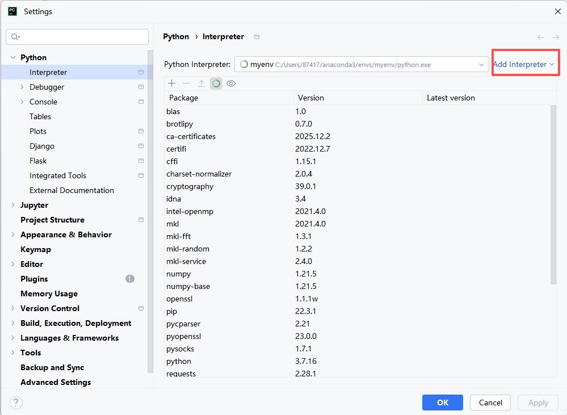Click version 3.7.16 of python package
Screen dimensions: 567x415
(306, 361)
